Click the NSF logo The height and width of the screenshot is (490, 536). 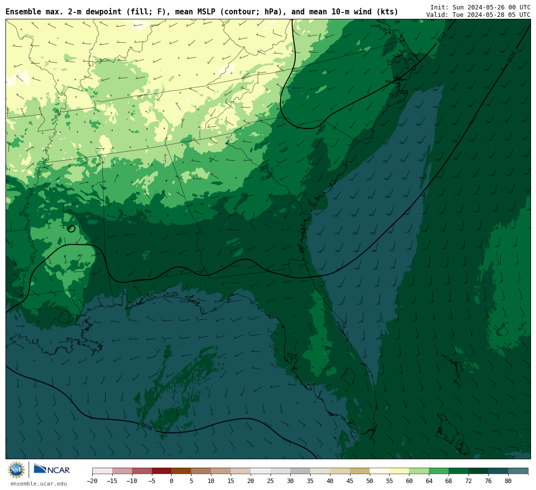(x=16, y=470)
